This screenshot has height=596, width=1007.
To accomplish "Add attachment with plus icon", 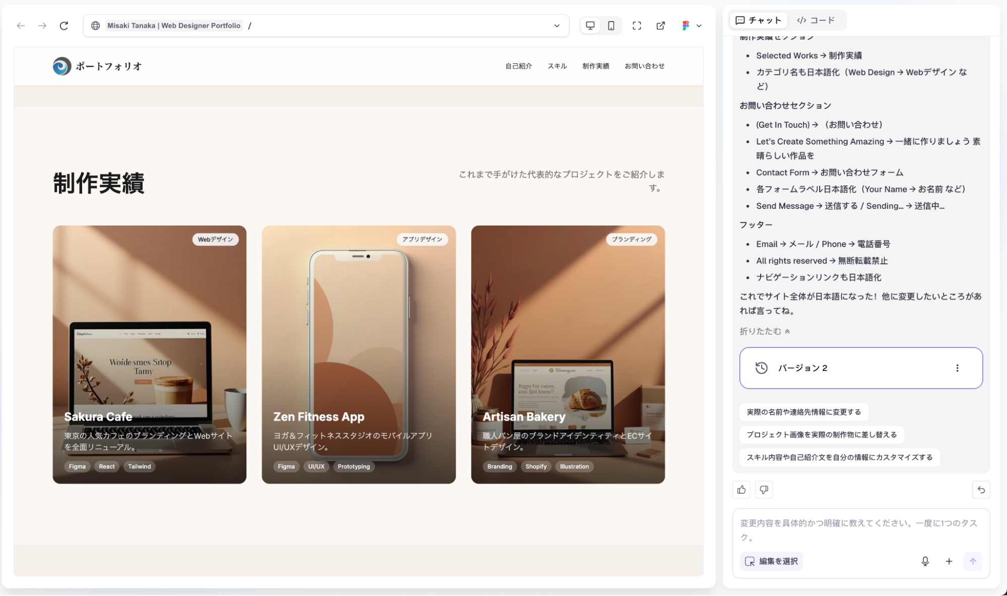I will 949,561.
